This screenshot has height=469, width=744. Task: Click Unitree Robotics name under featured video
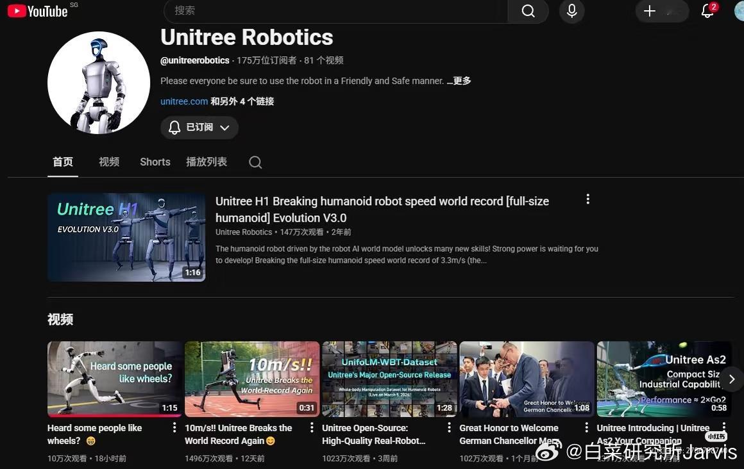(244, 233)
